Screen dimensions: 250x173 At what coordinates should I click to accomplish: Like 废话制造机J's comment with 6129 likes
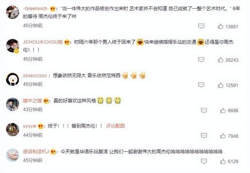pyautogui.click(x=223, y=161)
